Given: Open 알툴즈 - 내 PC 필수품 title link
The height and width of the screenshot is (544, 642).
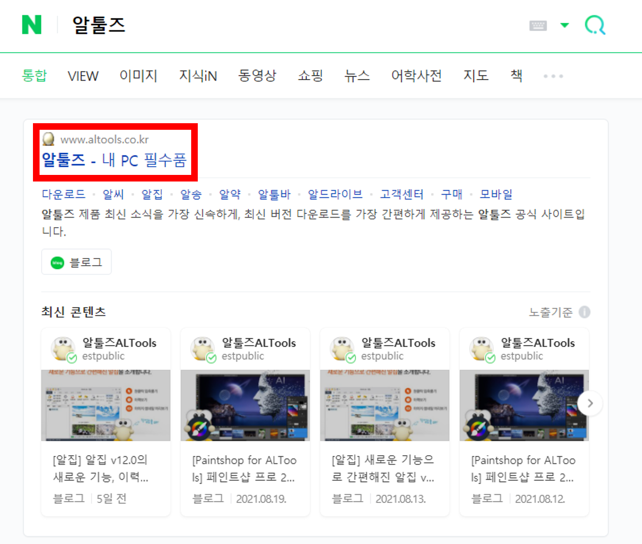Looking at the screenshot, I should click(x=114, y=160).
